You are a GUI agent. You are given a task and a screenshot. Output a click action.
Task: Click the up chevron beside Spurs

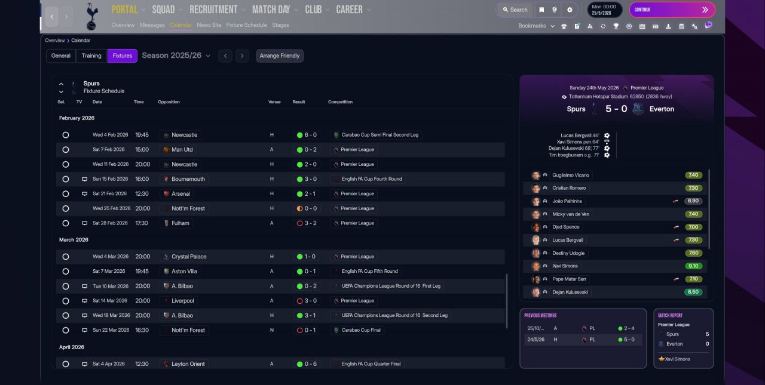tap(61, 84)
